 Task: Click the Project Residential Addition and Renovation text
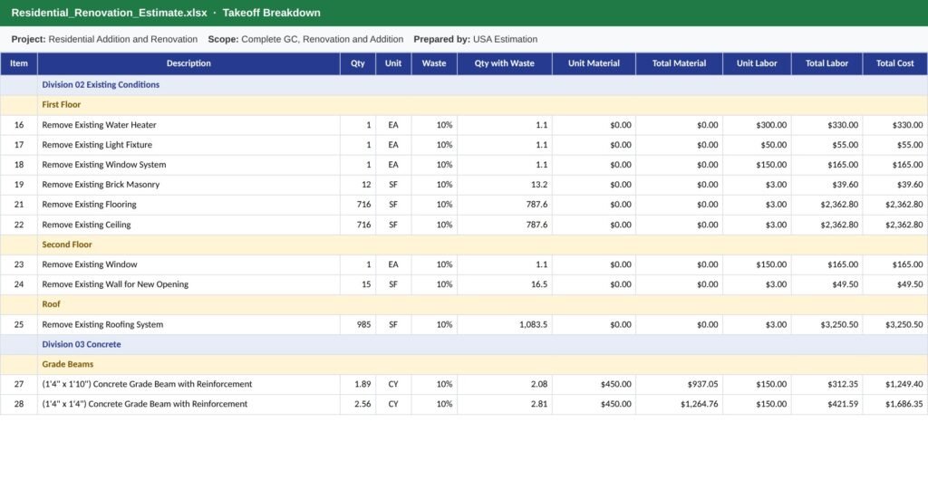coord(104,39)
